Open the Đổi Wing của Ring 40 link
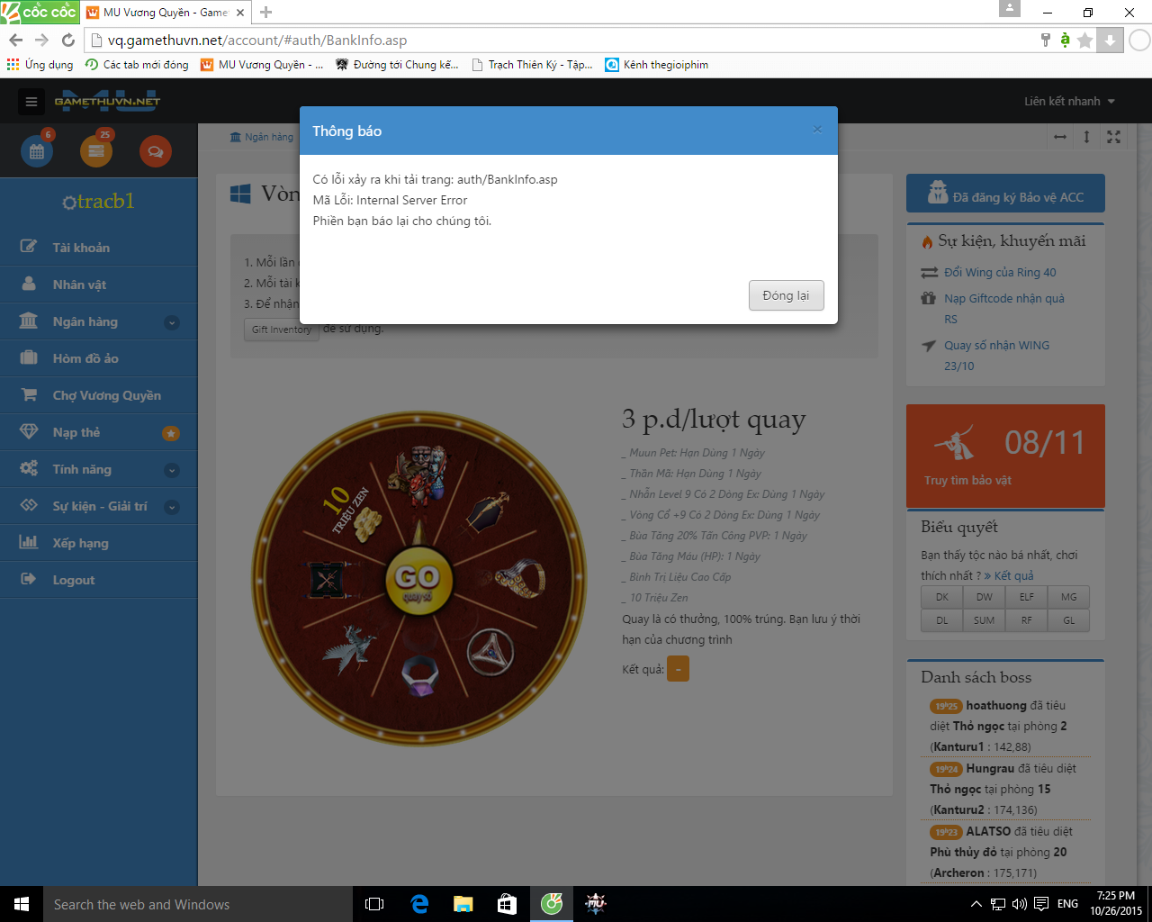 1000,272
